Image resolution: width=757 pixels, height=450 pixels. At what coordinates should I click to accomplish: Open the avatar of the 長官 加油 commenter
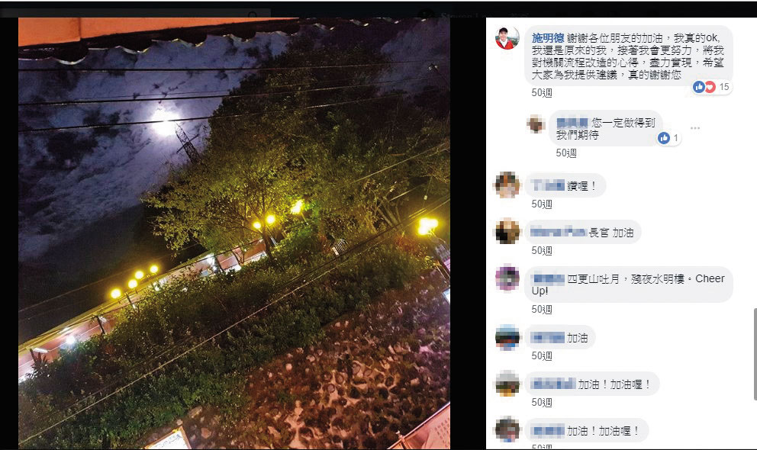tap(507, 232)
